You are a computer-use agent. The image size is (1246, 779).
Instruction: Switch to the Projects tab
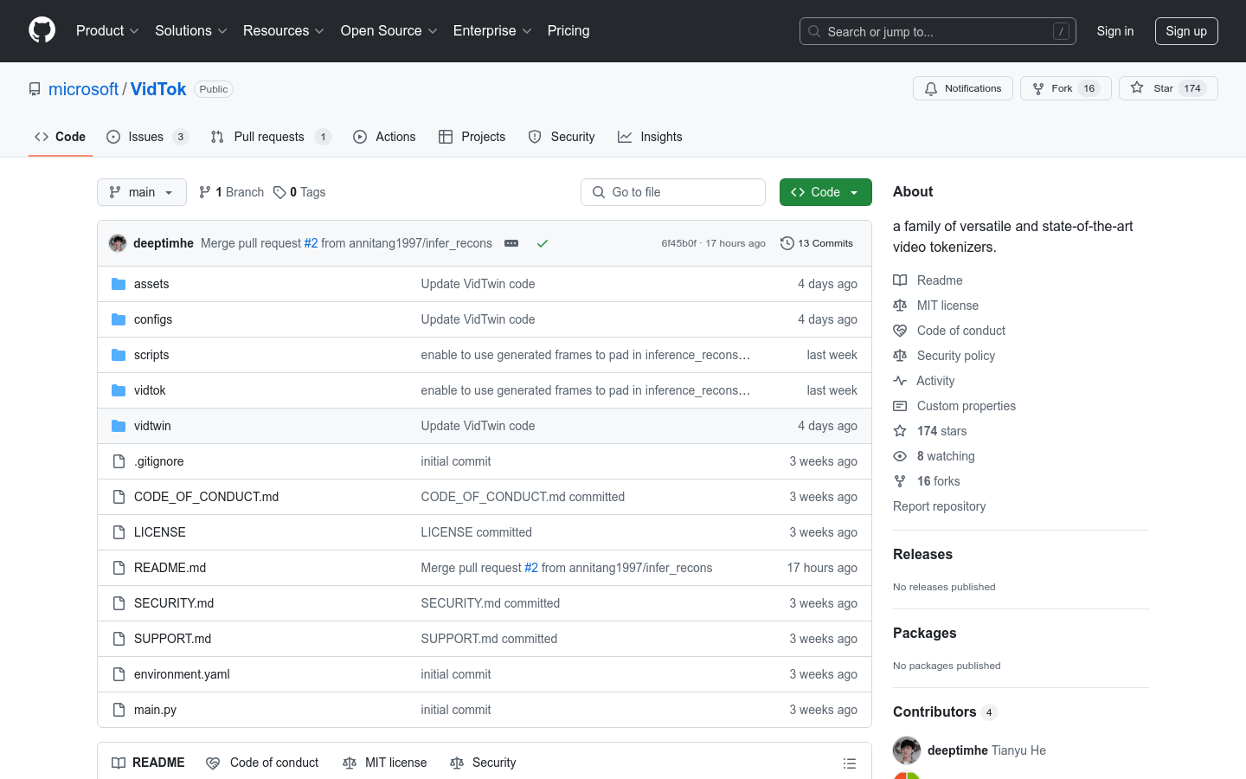[472, 137]
